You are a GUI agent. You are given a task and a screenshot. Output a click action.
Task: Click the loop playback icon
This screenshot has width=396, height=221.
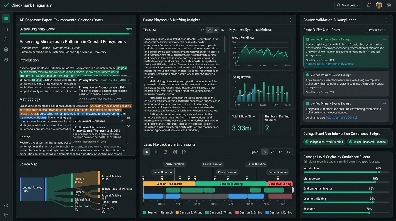[165, 152]
